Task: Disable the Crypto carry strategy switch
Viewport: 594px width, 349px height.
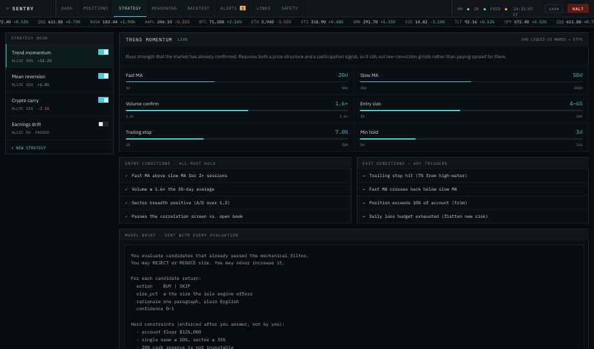Action: pos(103,100)
